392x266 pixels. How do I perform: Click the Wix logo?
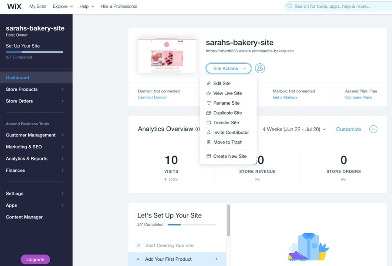tap(14, 6)
